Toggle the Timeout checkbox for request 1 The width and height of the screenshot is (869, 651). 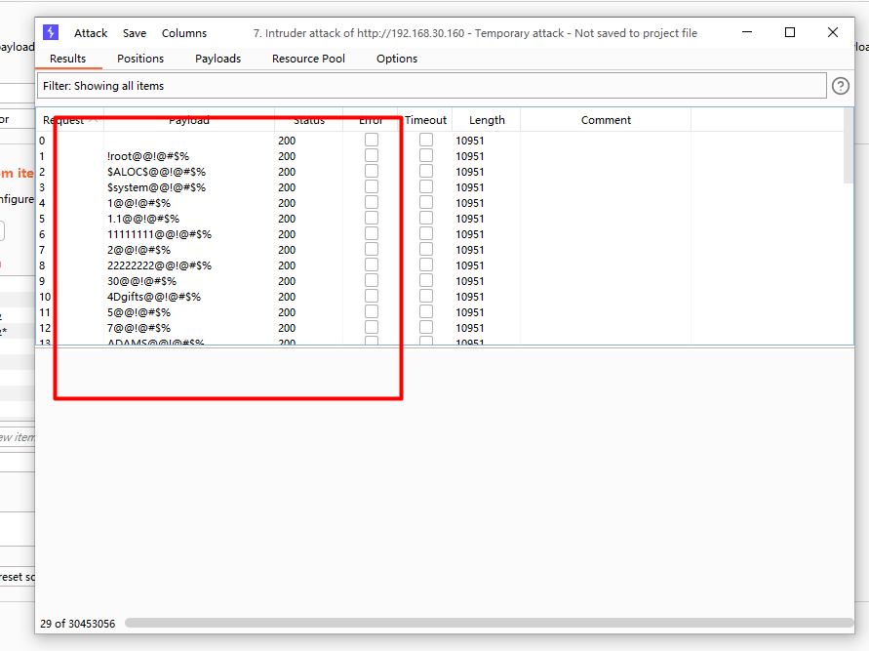[425, 155]
